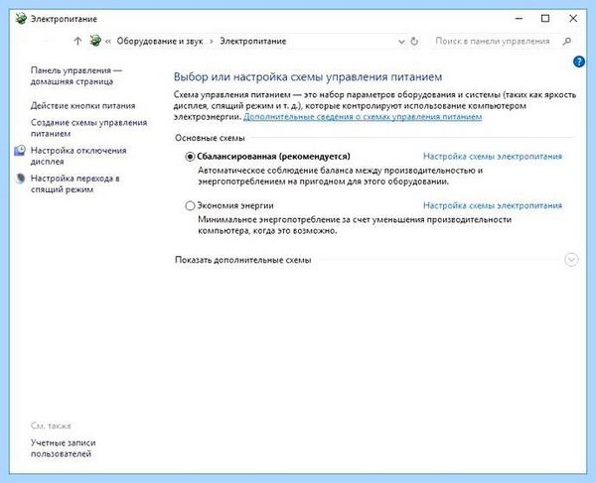Image resolution: width=596 pixels, height=483 pixels.
Task: Click the heading Выбор или настройка схемы управления питанием
Action: (x=308, y=77)
